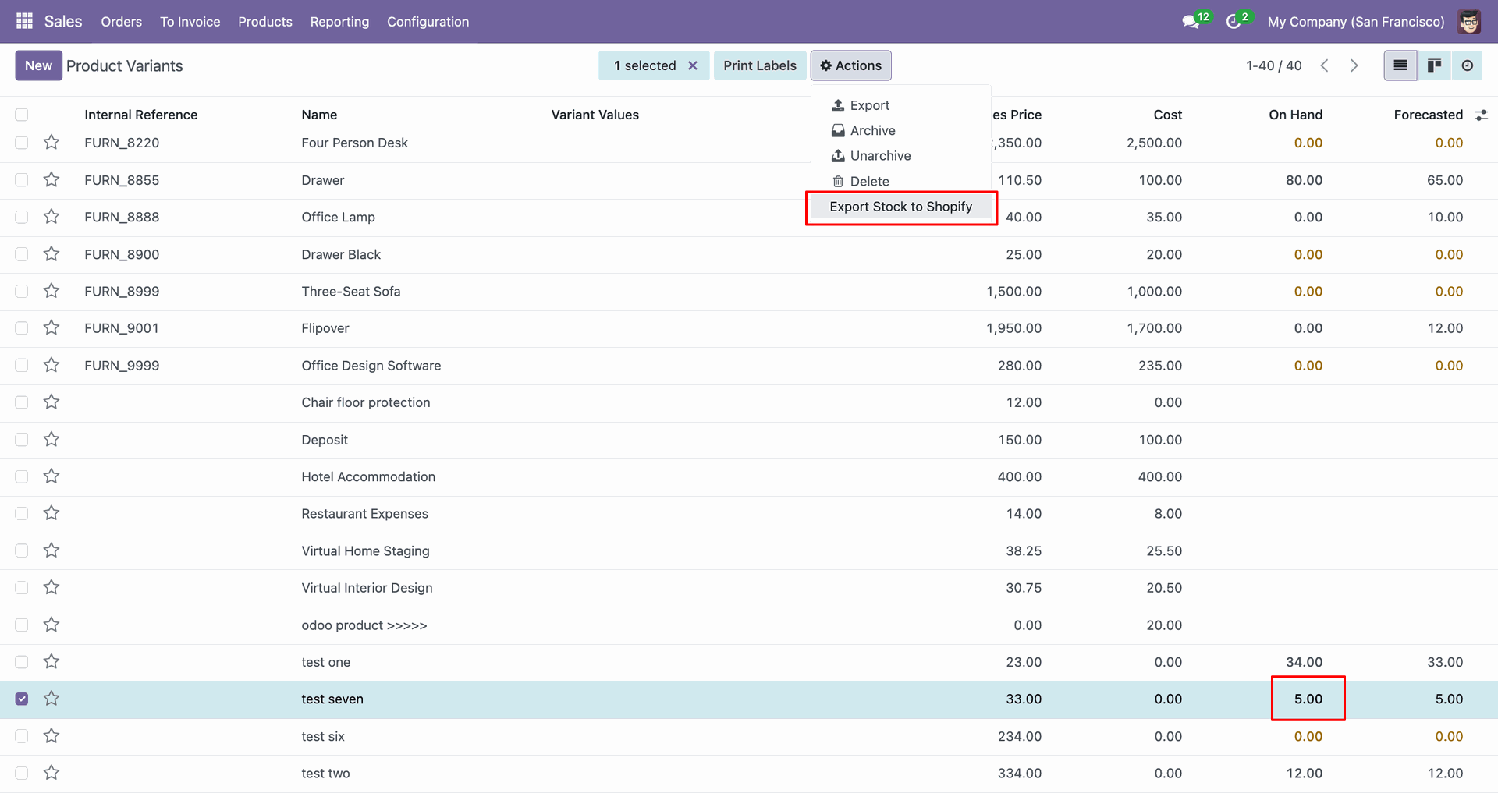
Task: Star the Three-Seat Sofa product
Action: [x=51, y=291]
